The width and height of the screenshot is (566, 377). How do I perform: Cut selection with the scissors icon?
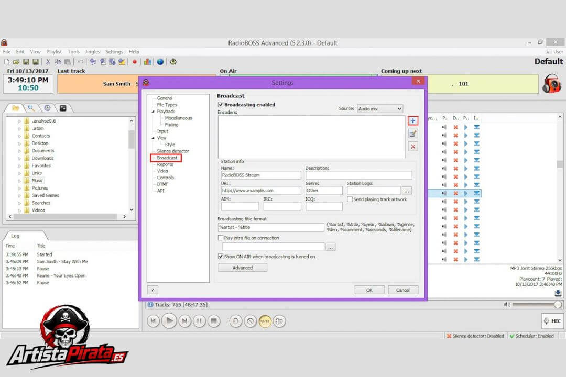[48, 62]
